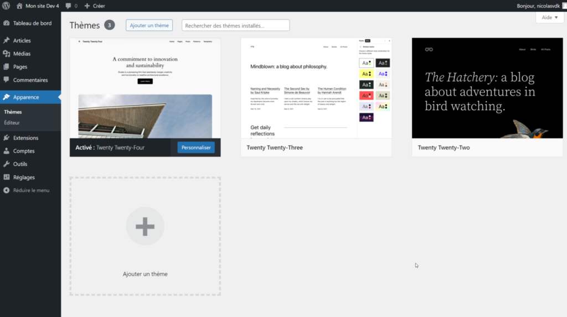
Task: Click the Twenty Twenty-Three theme name
Action: click(275, 148)
